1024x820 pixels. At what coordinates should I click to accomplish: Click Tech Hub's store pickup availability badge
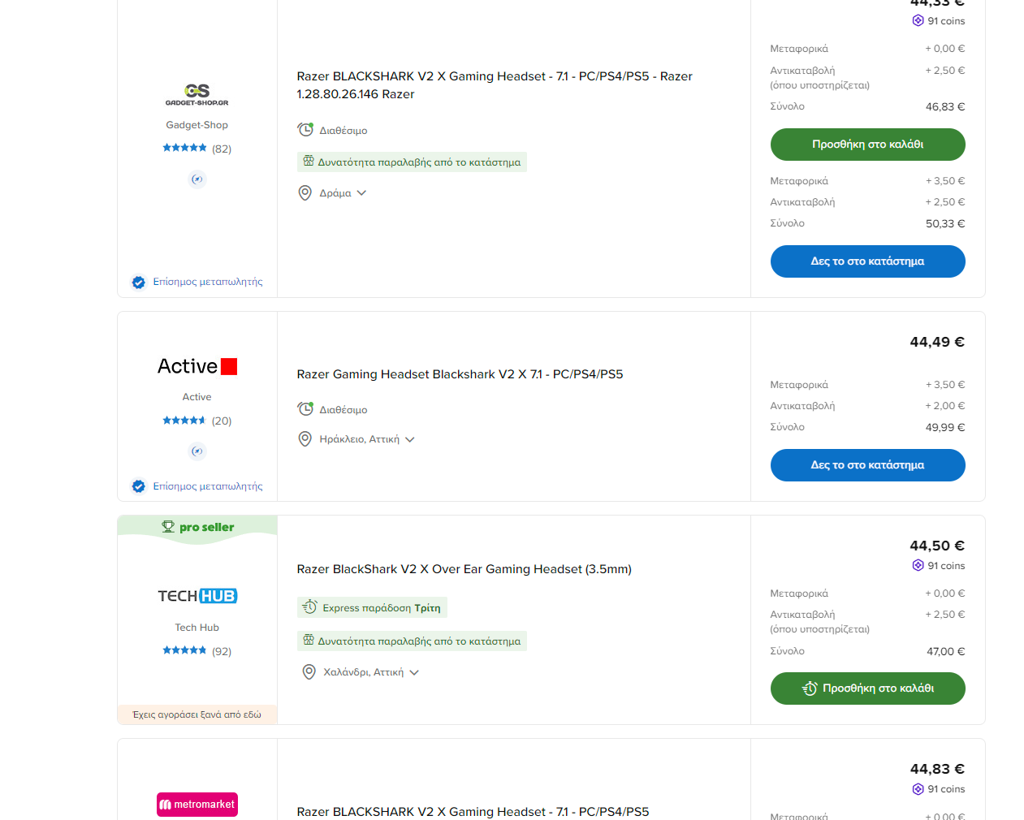(412, 641)
